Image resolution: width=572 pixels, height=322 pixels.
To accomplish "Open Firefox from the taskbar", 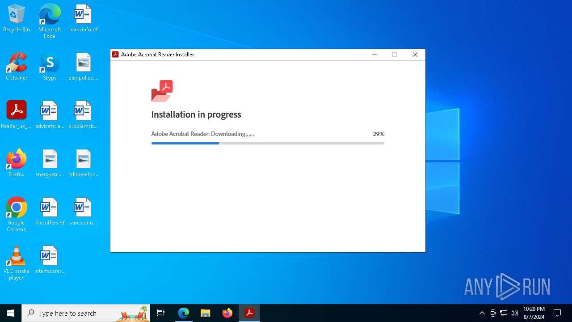I will point(227,313).
